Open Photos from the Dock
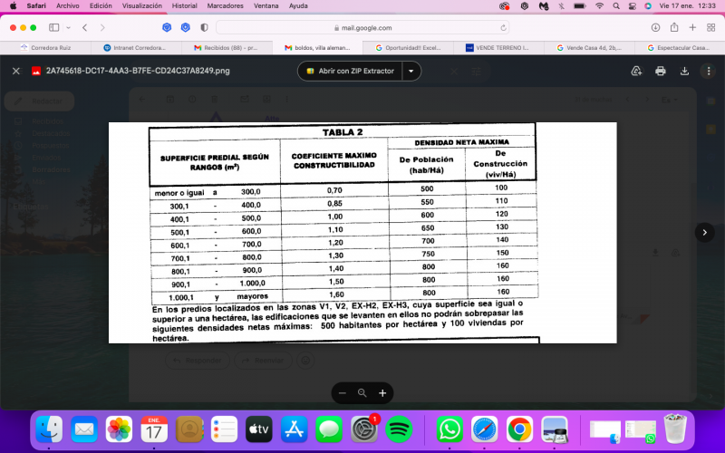This screenshot has width=725, height=453. [x=119, y=429]
